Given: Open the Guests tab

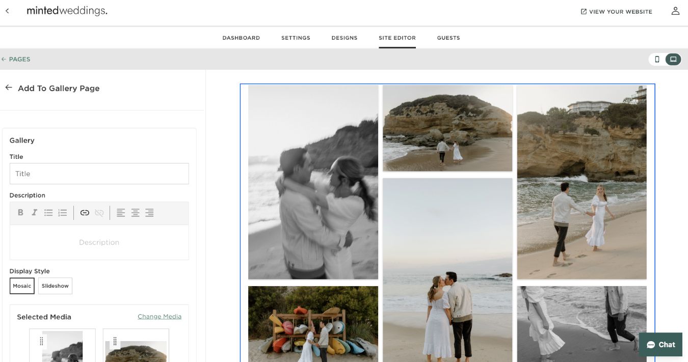Looking at the screenshot, I should pos(448,38).
